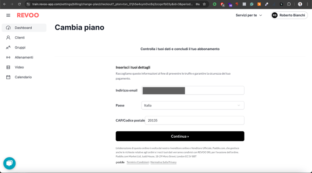The width and height of the screenshot is (312, 173).
Task: Open the chat support bubble
Action: pyautogui.click(x=10, y=163)
